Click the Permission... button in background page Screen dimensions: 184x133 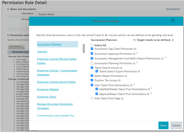(x=16, y=46)
